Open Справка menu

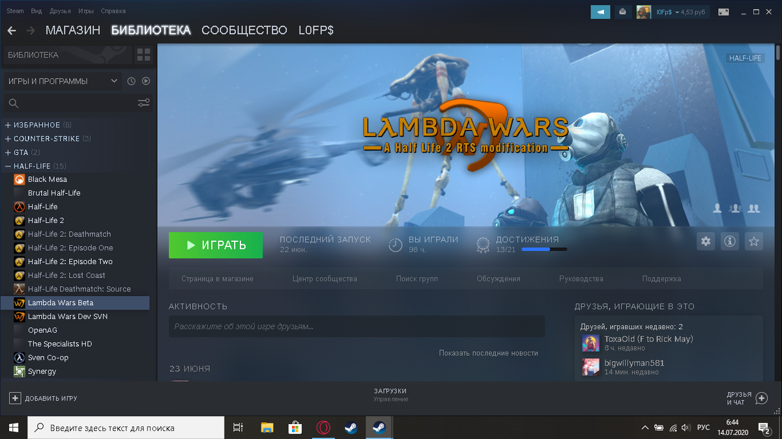pos(113,11)
